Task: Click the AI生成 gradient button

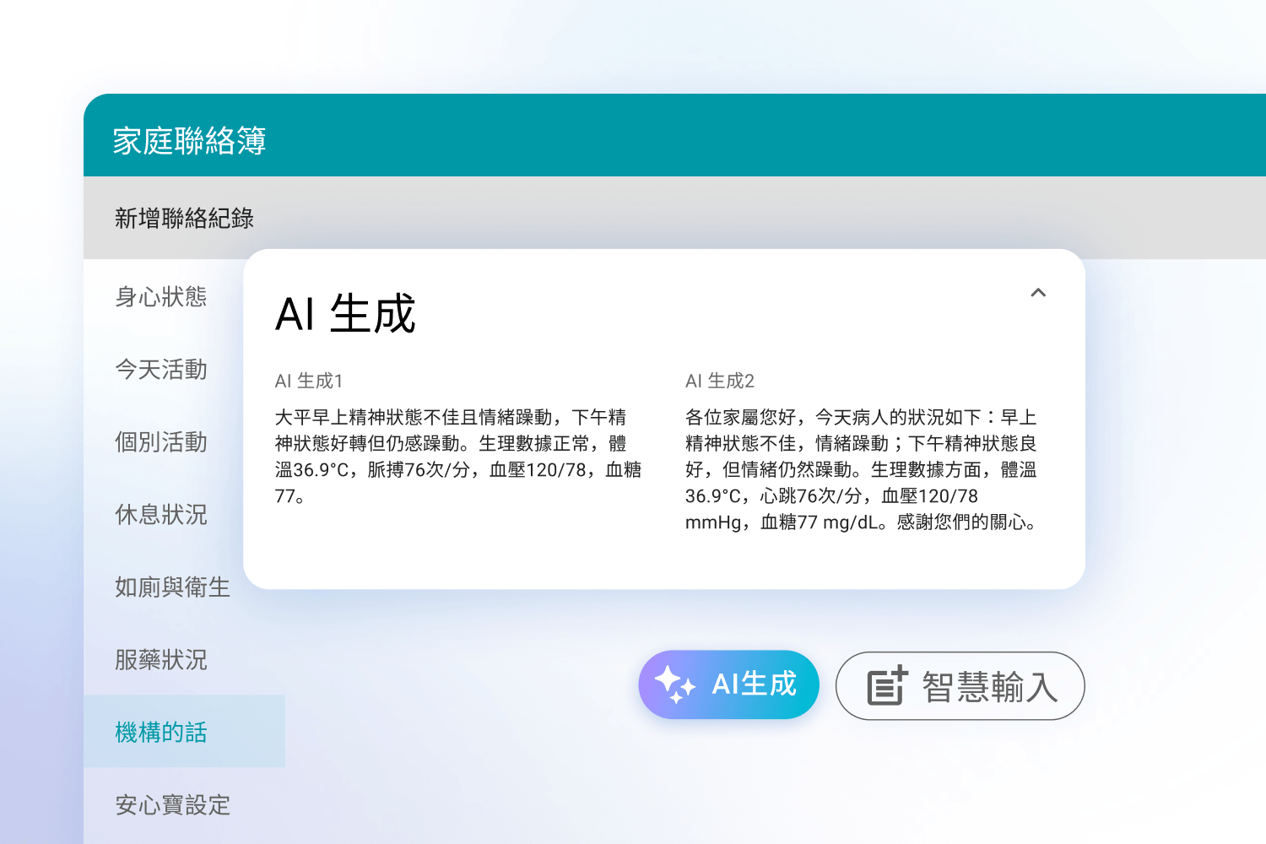Action: [728, 684]
